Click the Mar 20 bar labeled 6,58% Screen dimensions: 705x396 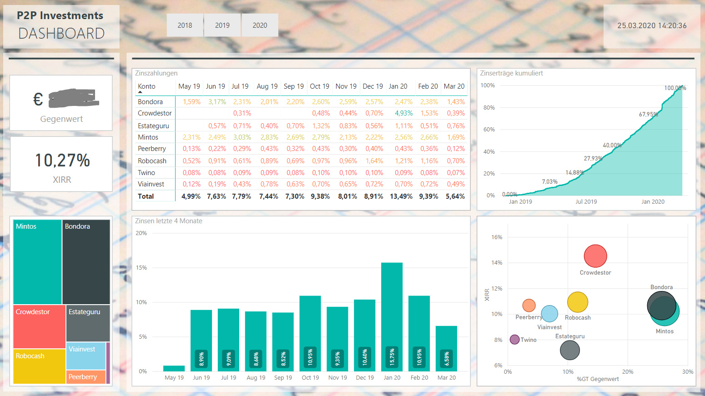pyautogui.click(x=447, y=349)
